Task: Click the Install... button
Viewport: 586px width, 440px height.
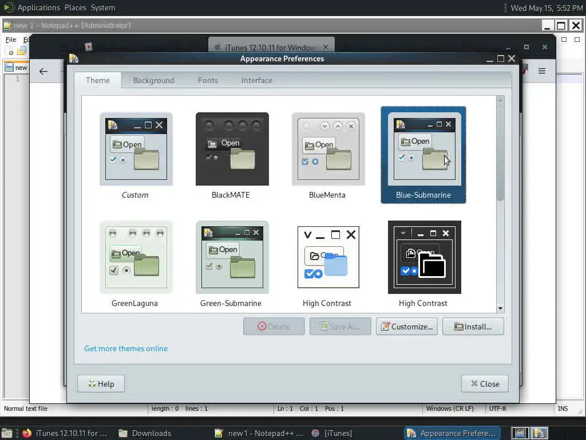Action: click(473, 327)
